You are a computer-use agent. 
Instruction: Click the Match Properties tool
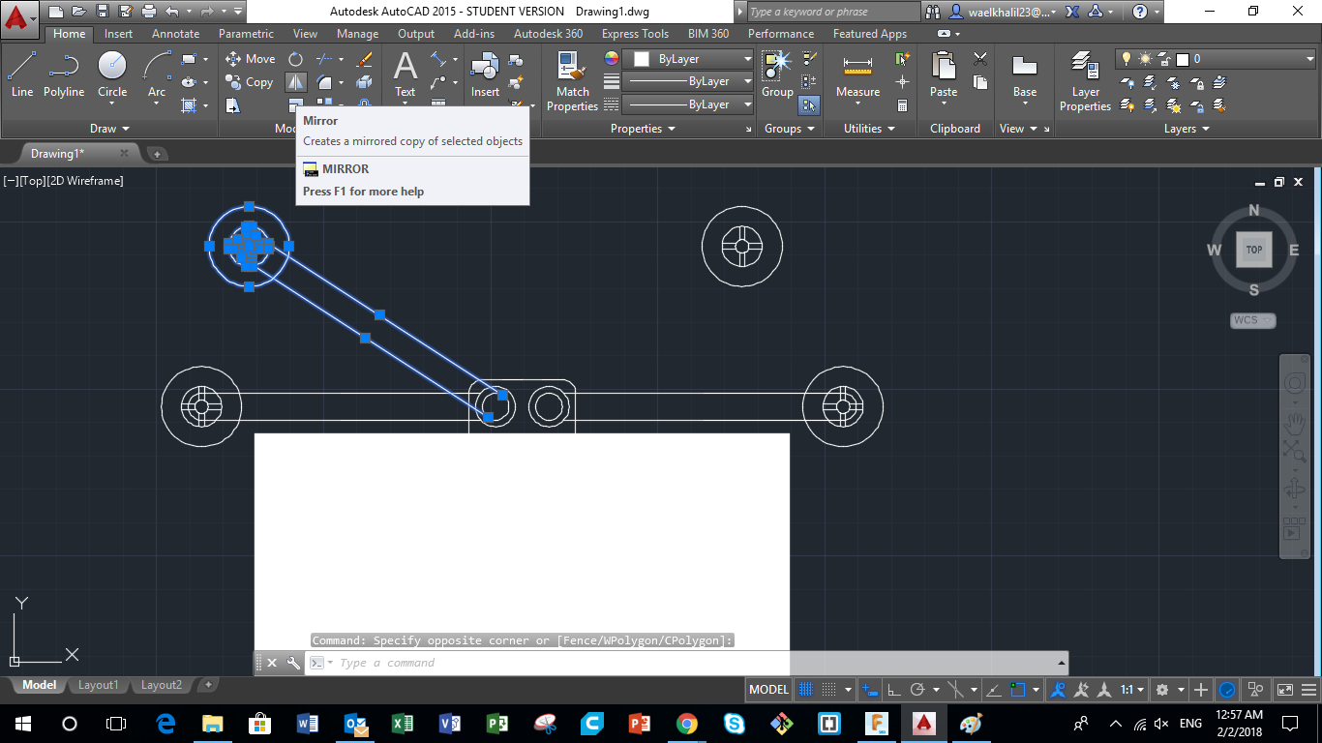pos(572,81)
